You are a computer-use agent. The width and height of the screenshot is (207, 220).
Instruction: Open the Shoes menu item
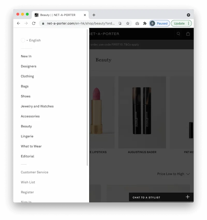26,96
